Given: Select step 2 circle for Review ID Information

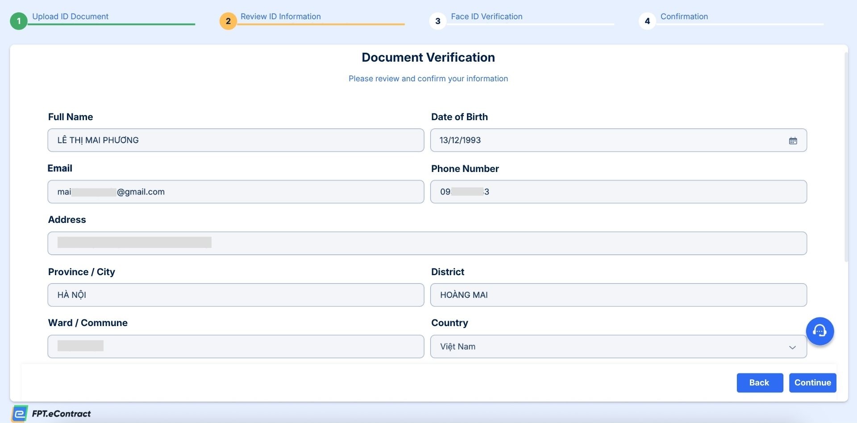Looking at the screenshot, I should click(x=228, y=21).
